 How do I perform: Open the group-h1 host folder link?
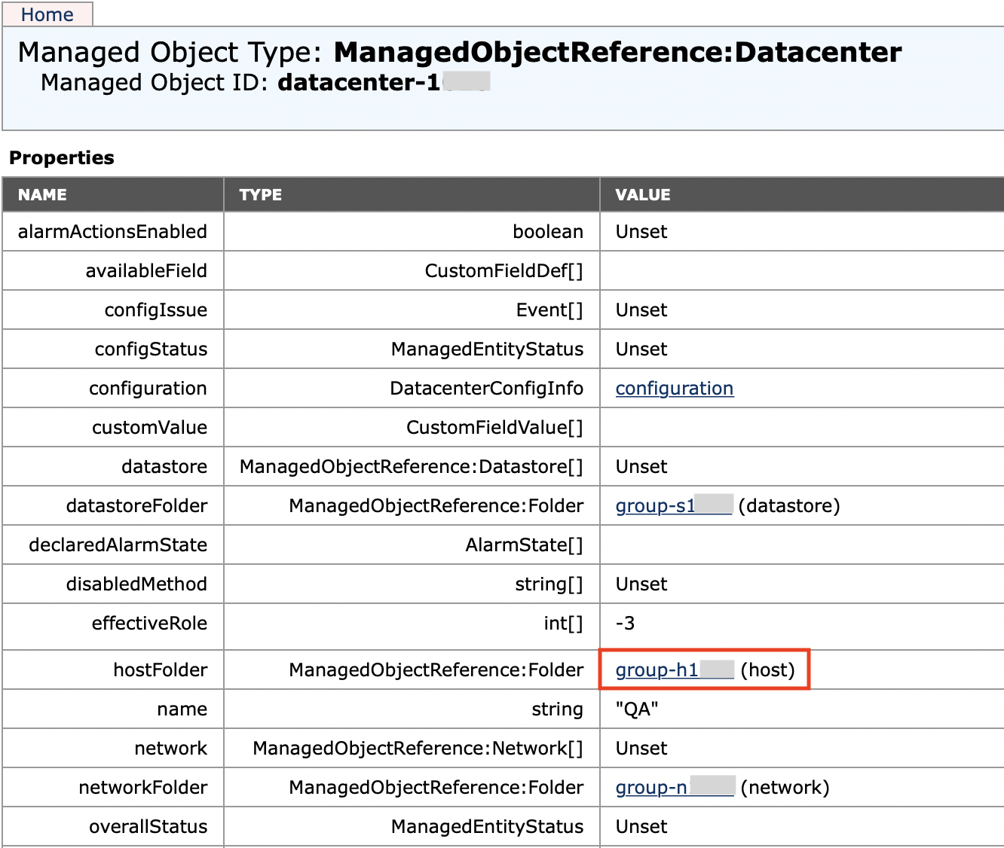pos(657,670)
